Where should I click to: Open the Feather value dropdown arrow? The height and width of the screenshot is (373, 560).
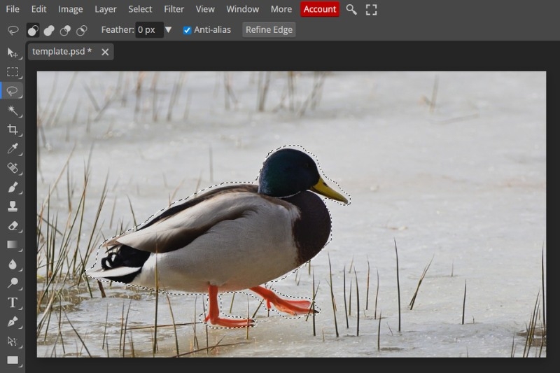[x=168, y=30]
